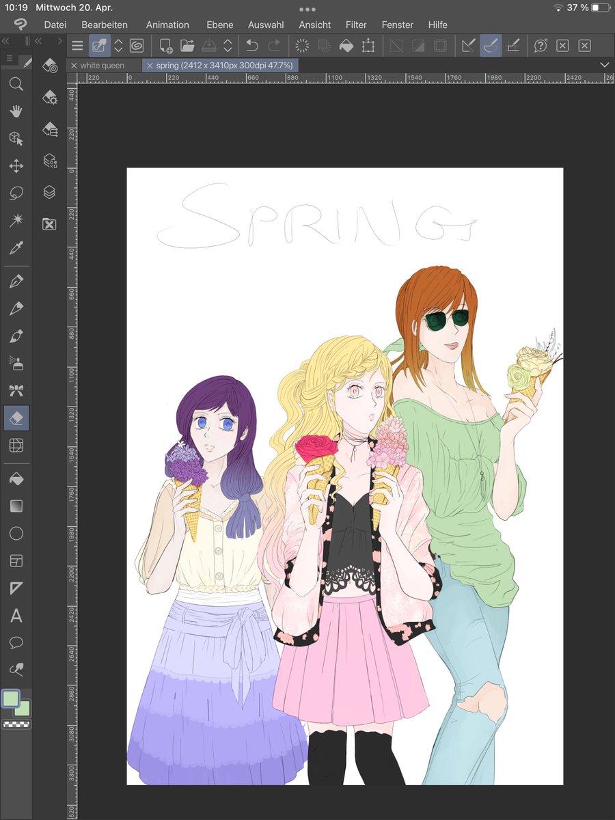The image size is (615, 820).
Task: Click the Scale/Rotate transform icon
Action: point(368,46)
